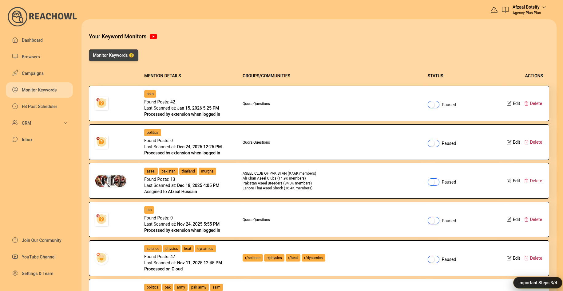Viewport: 563px width, 291px height.
Task: Click the 'heat' keyword tag
Action: 188,249
